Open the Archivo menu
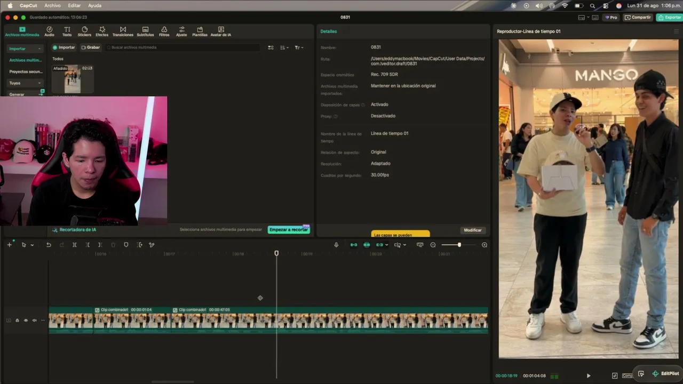 coord(52,5)
